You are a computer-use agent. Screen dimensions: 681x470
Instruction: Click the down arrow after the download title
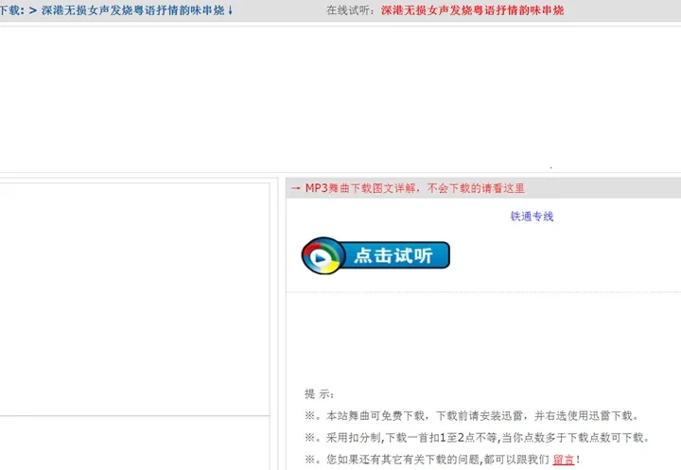(x=231, y=10)
